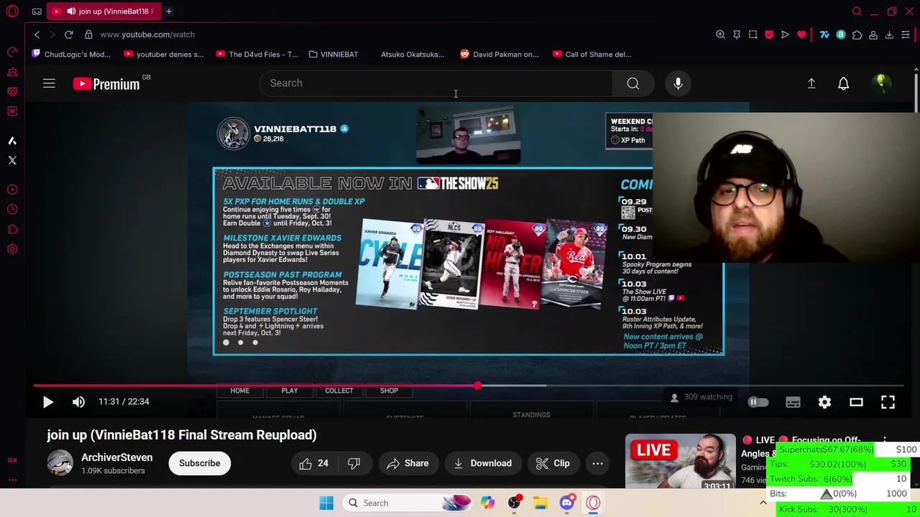Viewport: 920px width, 517px height.
Task: Click the site padlock security icon
Action: (88, 34)
